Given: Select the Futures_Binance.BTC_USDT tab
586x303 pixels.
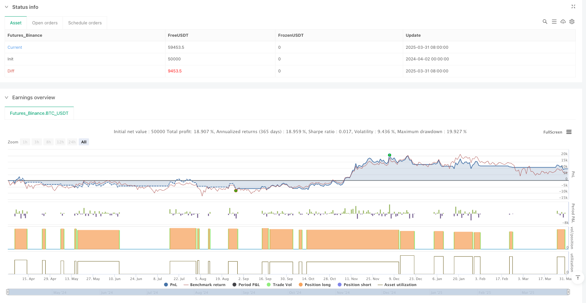Looking at the screenshot, I should tap(39, 113).
